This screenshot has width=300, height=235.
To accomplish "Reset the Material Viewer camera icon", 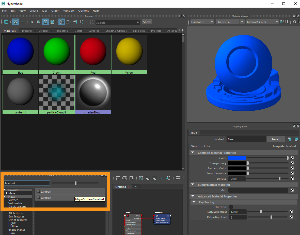I will [x=282, y=22].
